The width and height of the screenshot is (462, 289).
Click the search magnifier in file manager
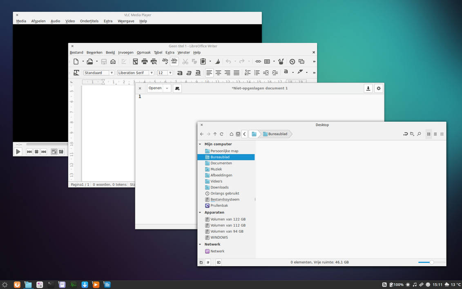click(419, 134)
